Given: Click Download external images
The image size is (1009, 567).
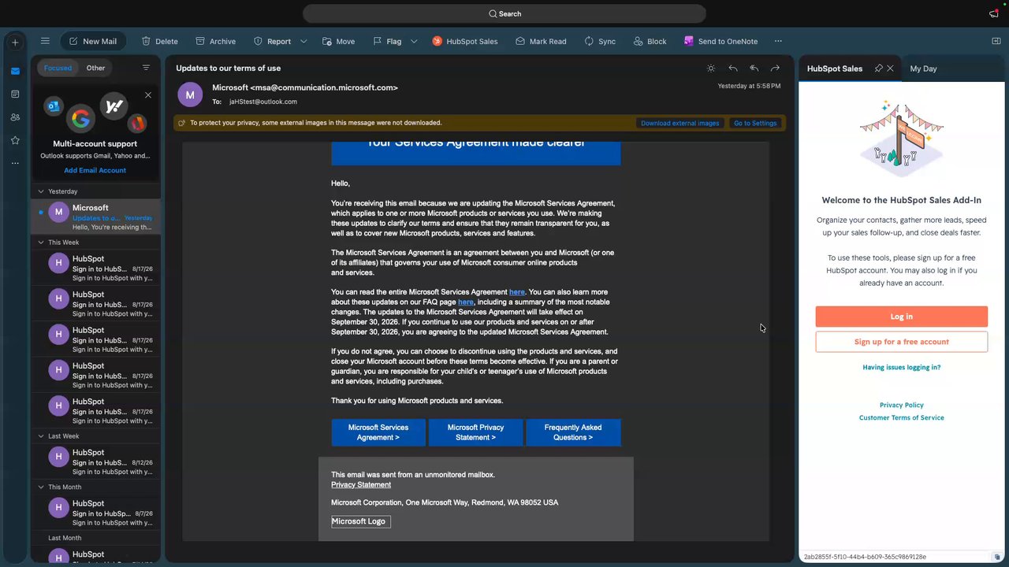Looking at the screenshot, I should click(679, 123).
